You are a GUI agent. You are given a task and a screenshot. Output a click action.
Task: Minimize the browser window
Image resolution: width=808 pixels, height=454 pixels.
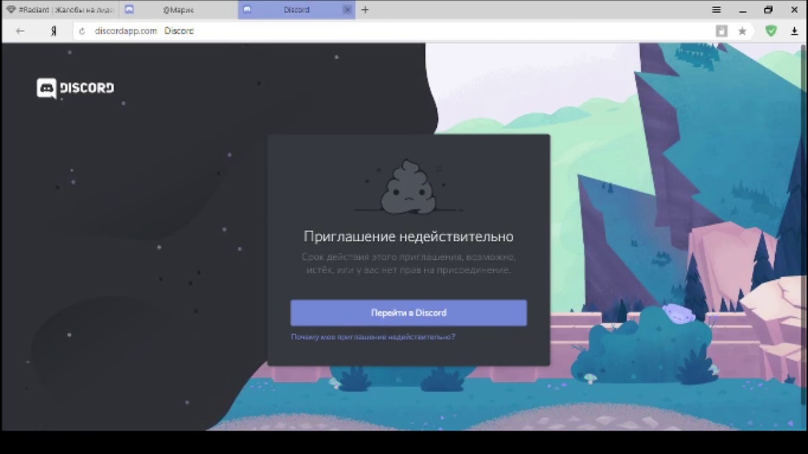pos(742,9)
